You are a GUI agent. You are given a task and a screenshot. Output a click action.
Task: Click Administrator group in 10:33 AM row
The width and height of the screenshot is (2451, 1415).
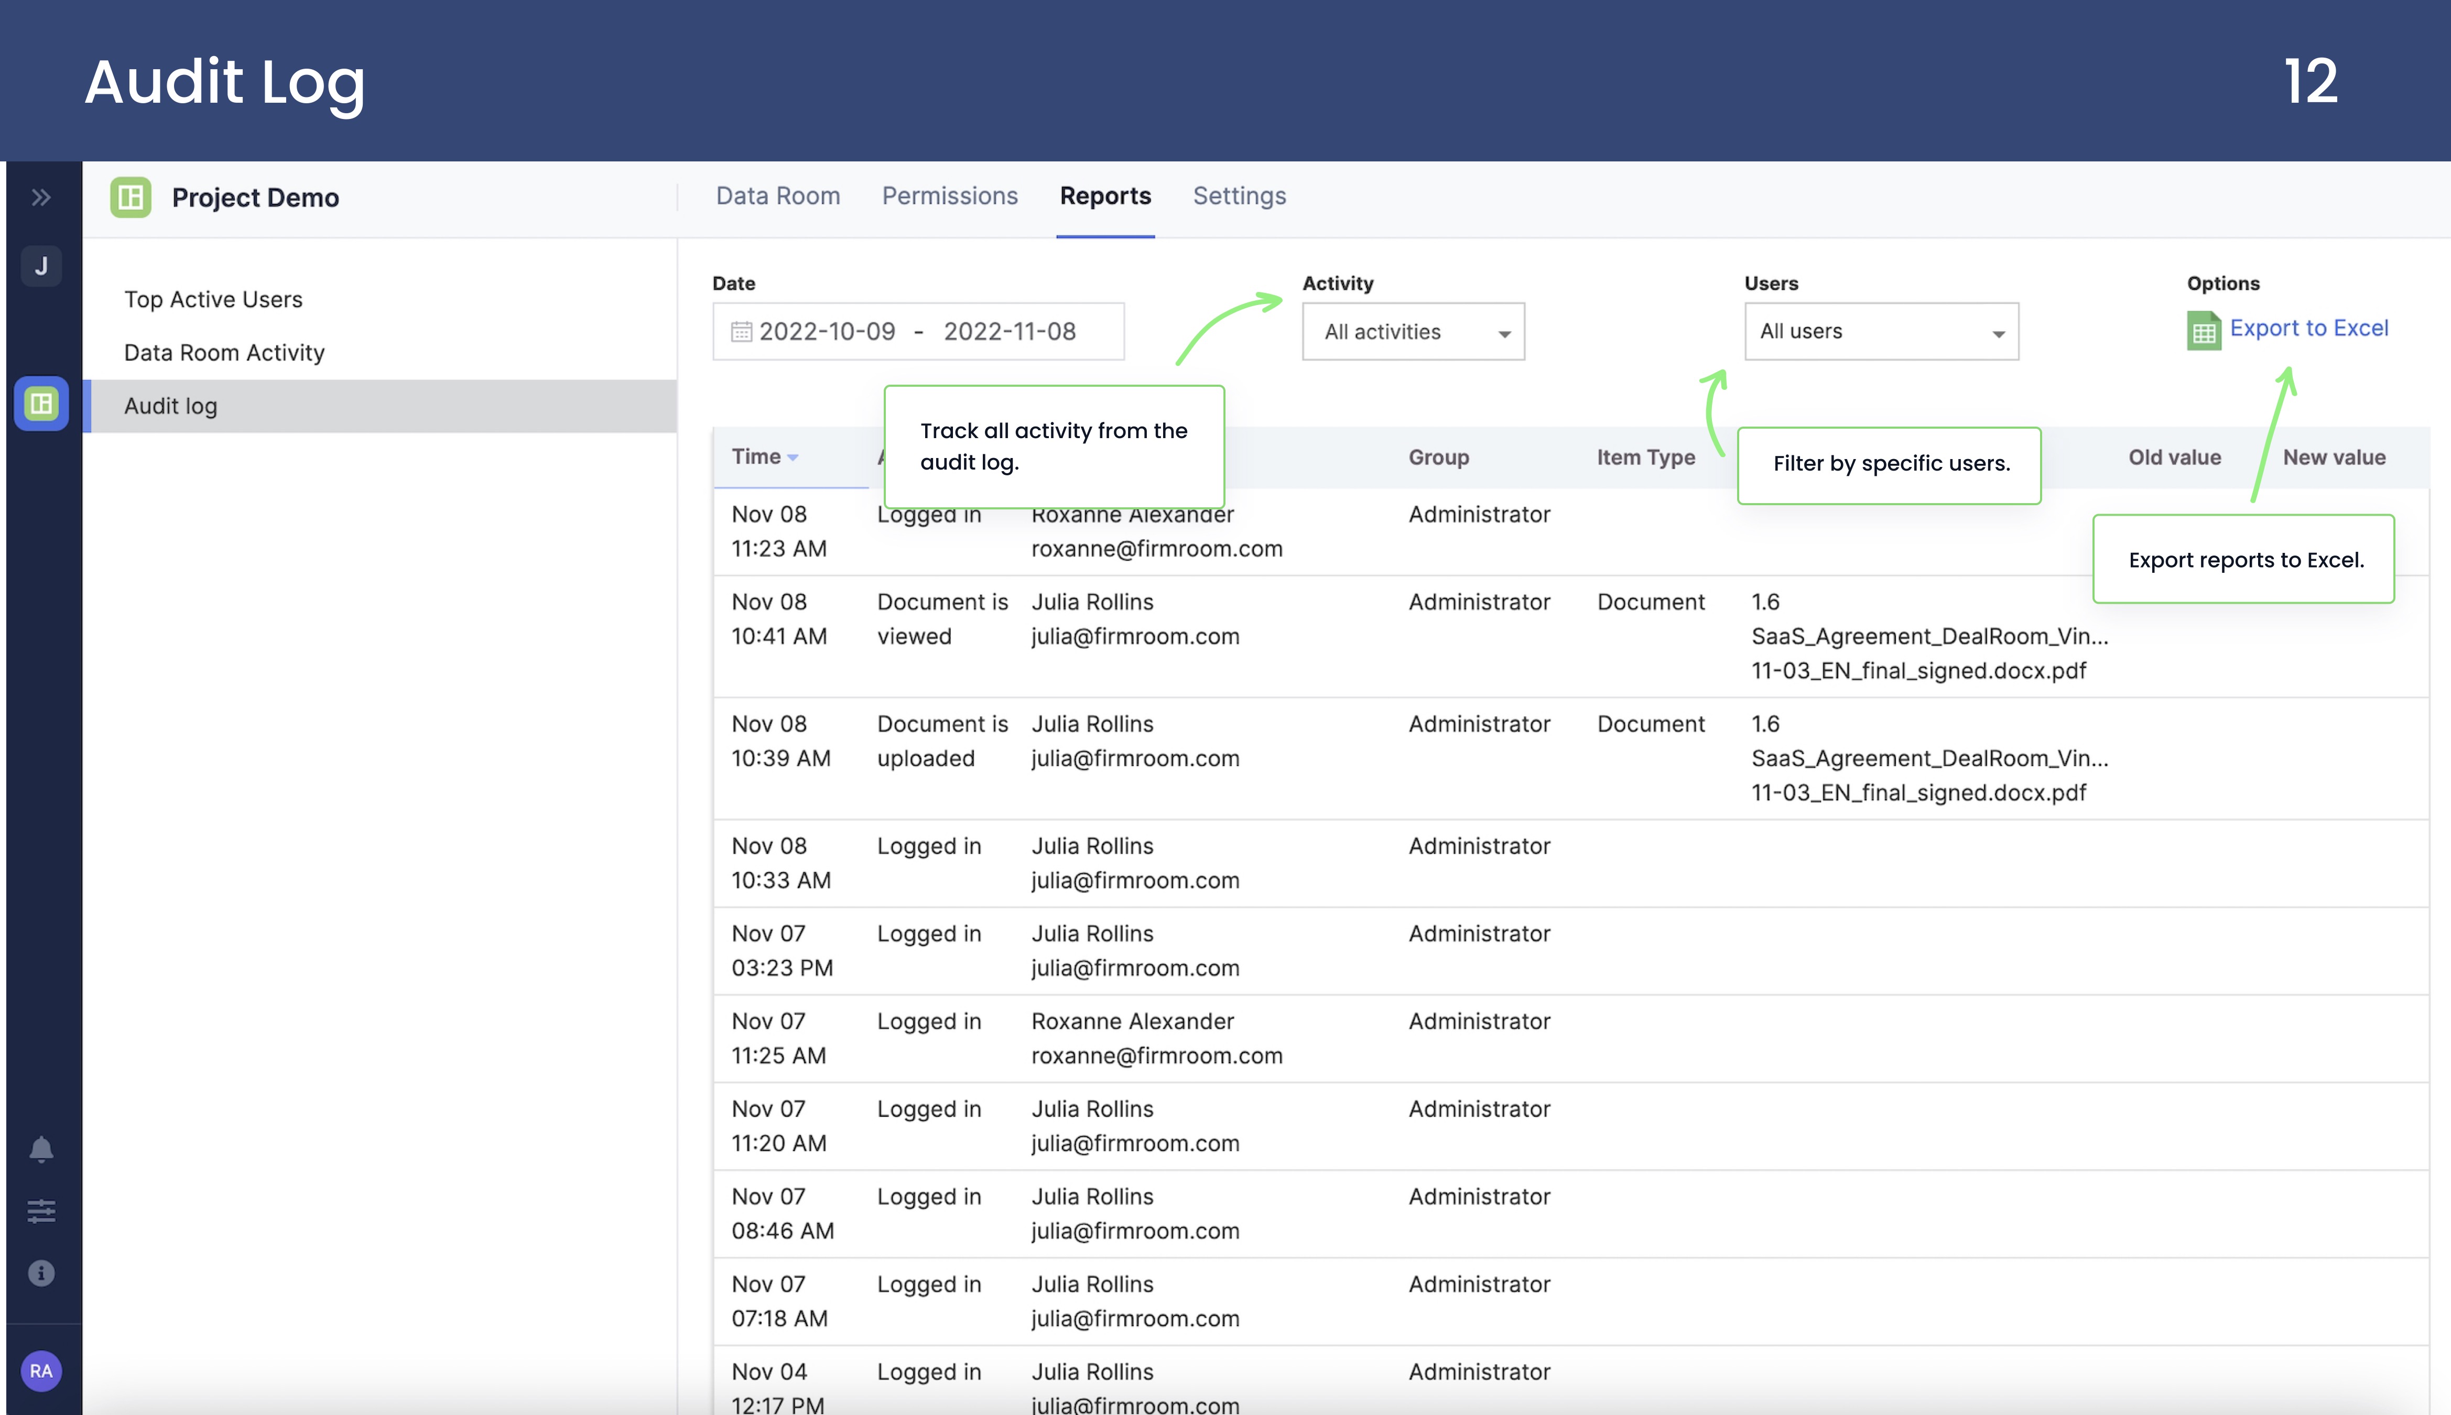pyautogui.click(x=1479, y=846)
